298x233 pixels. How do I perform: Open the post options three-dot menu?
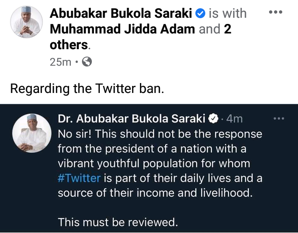[x=275, y=12]
